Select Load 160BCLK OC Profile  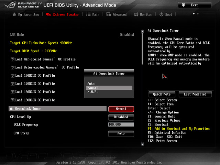click(x=35, y=76)
